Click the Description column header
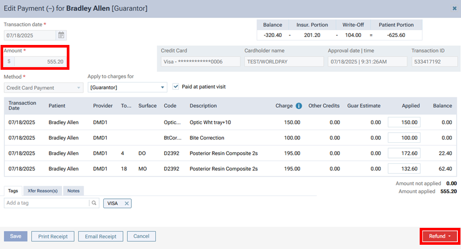The height and width of the screenshot is (249, 461). (x=203, y=106)
